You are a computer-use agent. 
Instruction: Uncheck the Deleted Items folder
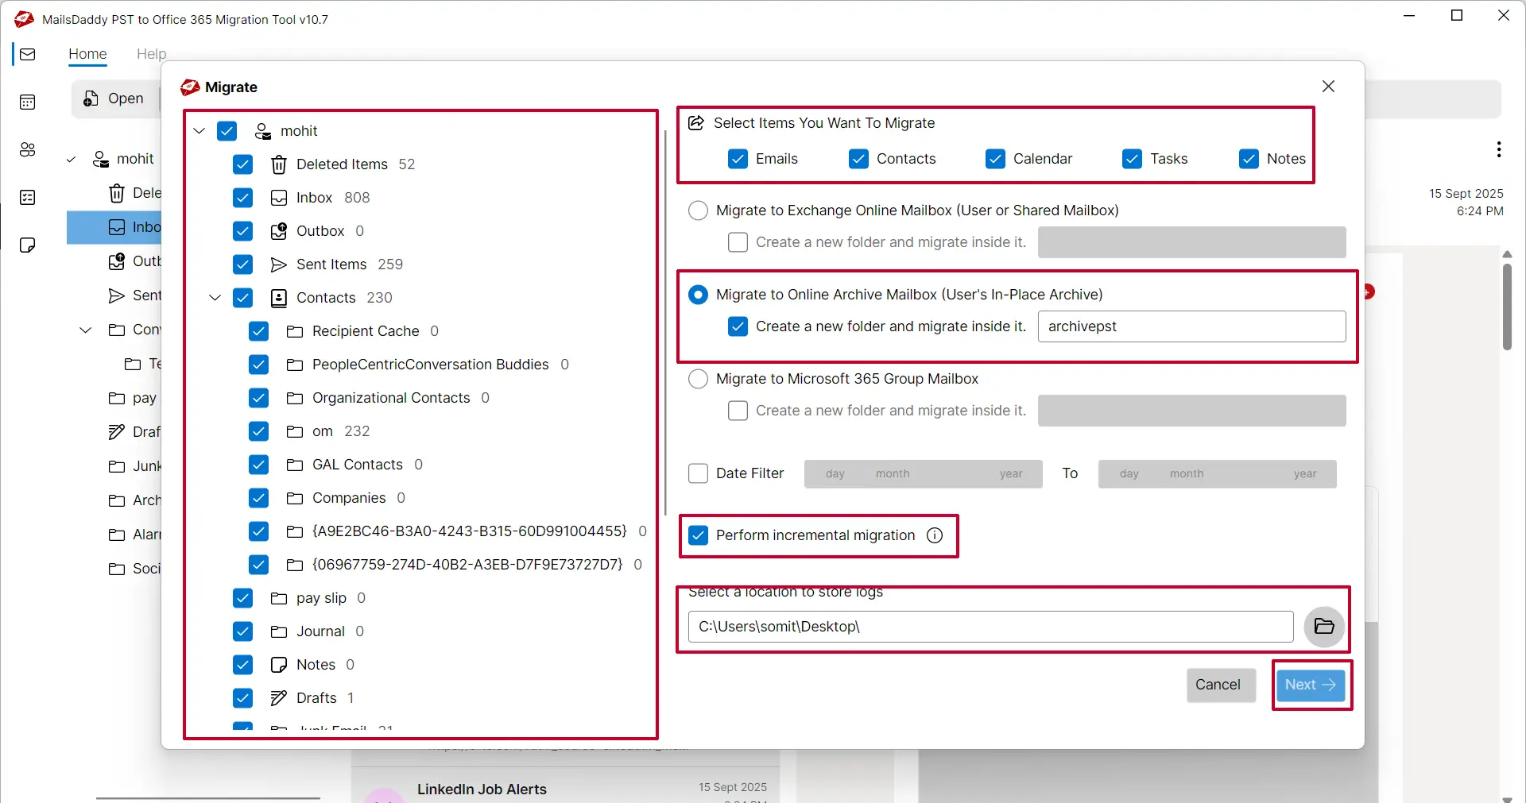pyautogui.click(x=242, y=164)
